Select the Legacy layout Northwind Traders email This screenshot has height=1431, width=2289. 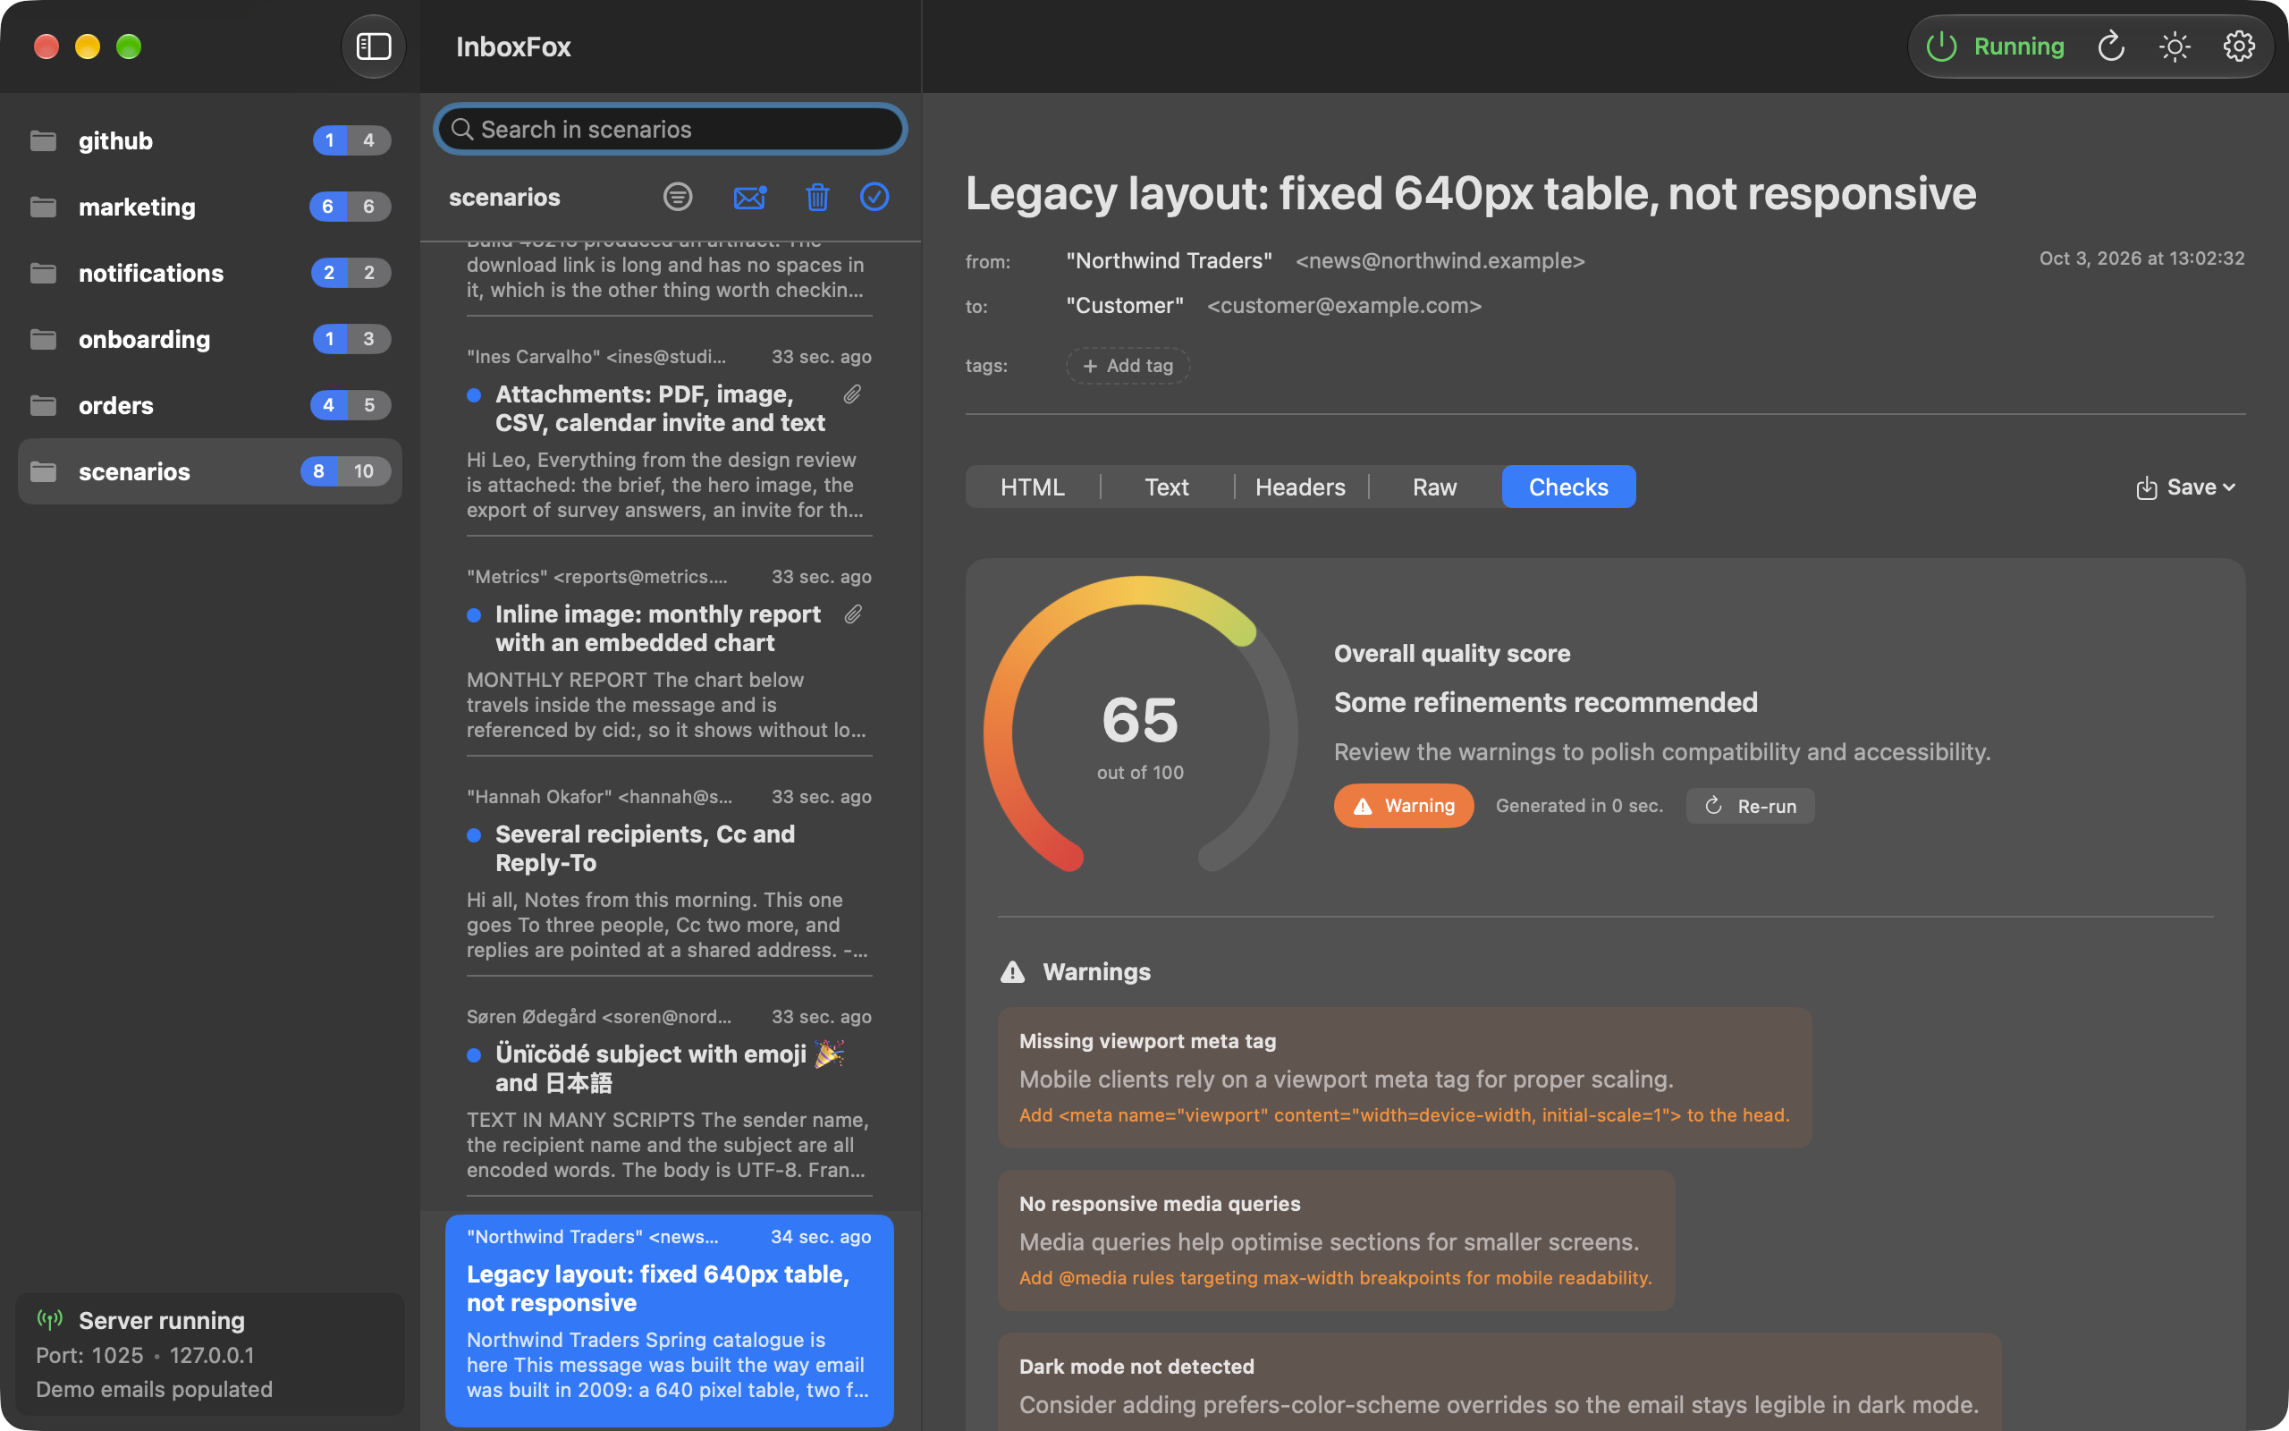pos(669,1320)
